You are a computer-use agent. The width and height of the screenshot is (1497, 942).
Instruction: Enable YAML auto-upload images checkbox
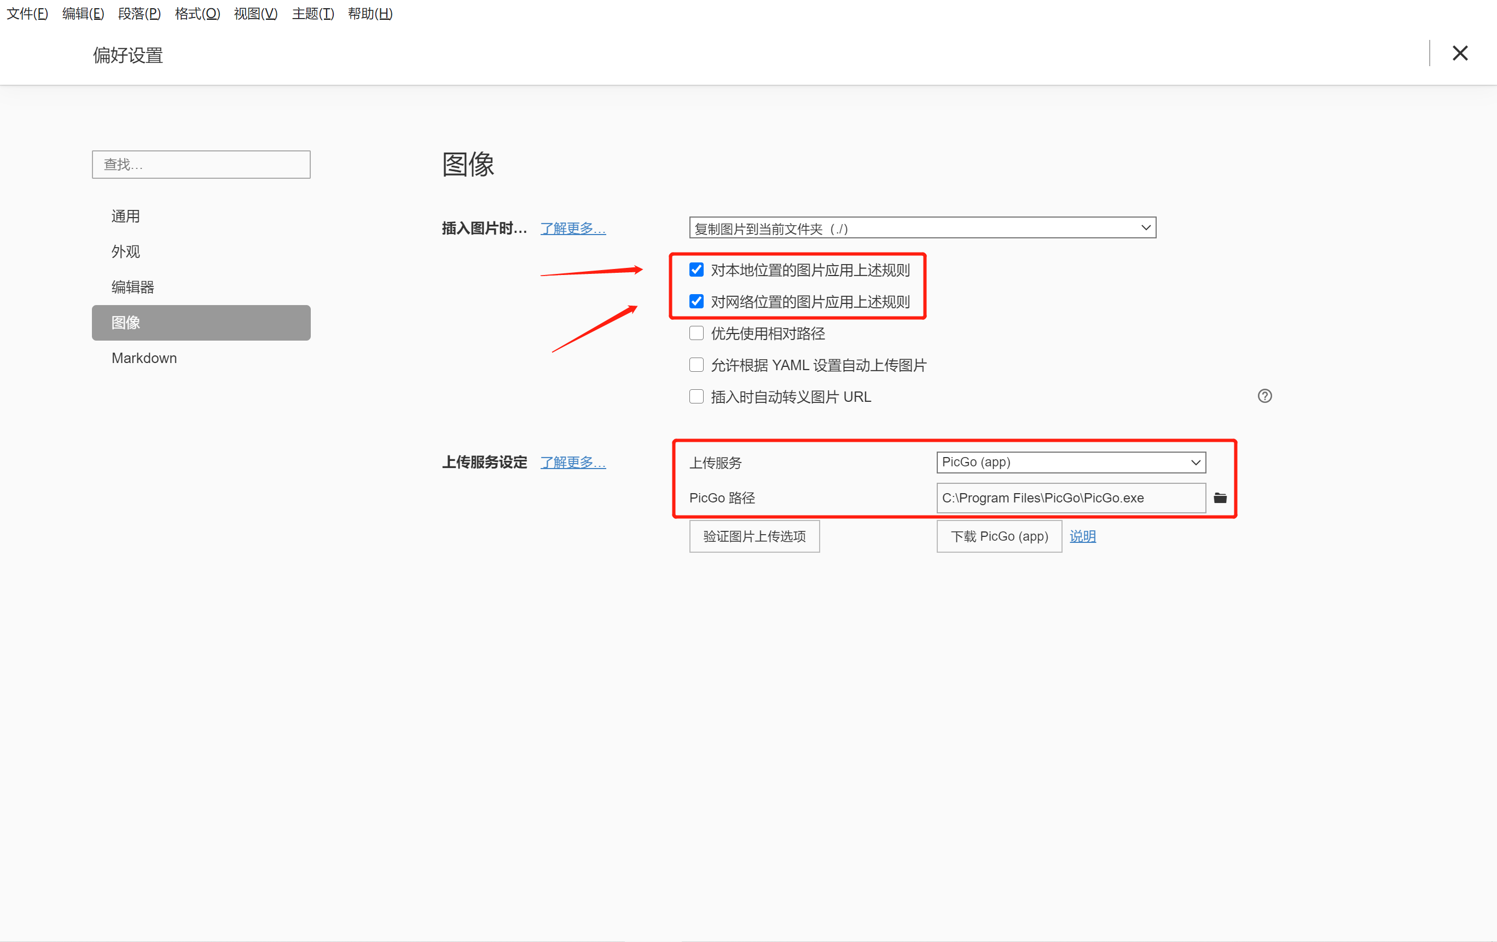click(697, 365)
